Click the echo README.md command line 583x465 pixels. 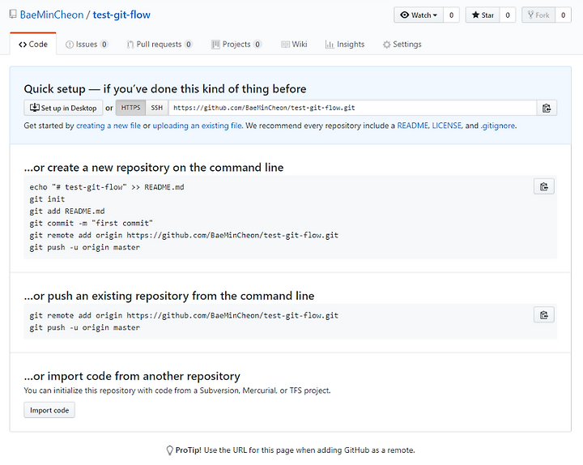(x=107, y=187)
